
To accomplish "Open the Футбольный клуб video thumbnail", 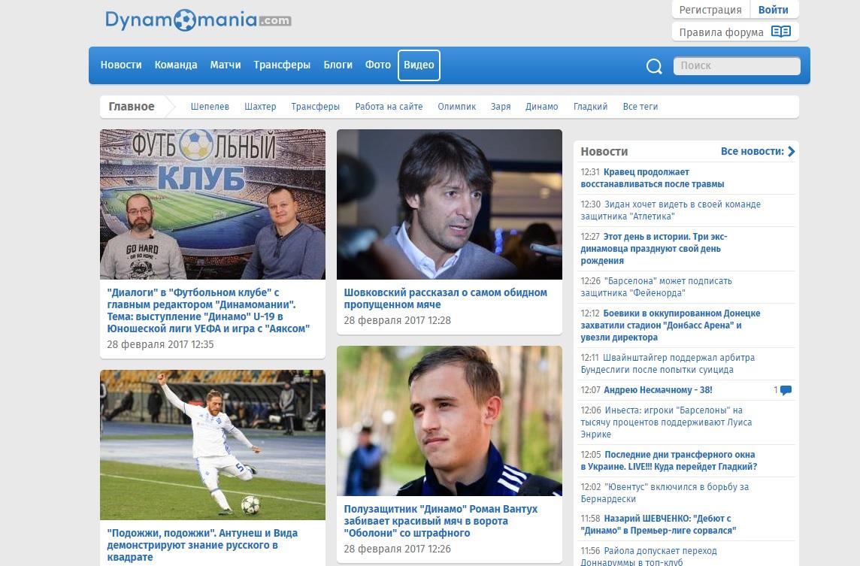I will (212, 204).
